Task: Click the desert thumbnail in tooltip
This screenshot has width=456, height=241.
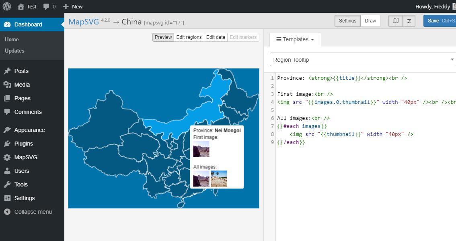Action: pos(219,178)
